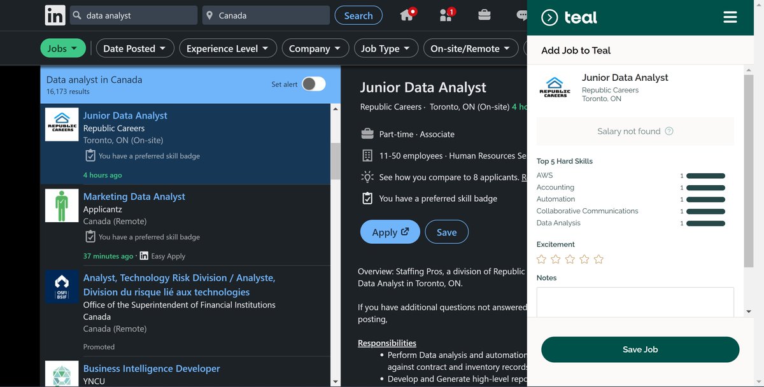
Task: Click the LinkedIn Easy Apply icon
Action: pyautogui.click(x=144, y=256)
